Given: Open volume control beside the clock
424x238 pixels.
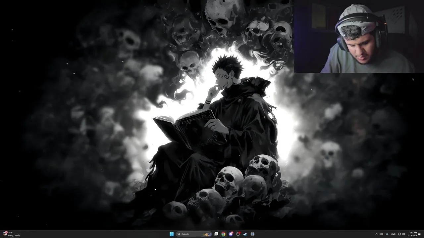Looking at the screenshot, I should click(x=403, y=234).
